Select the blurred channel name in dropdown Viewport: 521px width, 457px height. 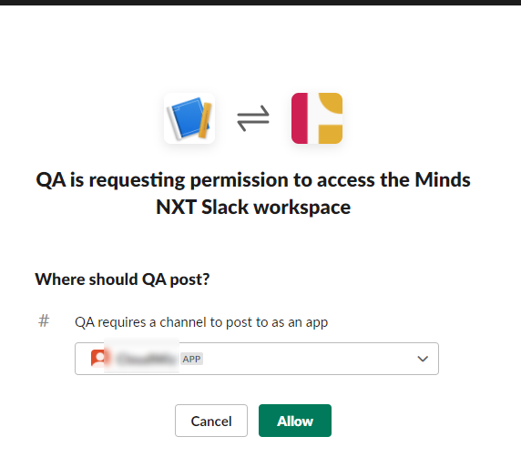pyautogui.click(x=147, y=359)
